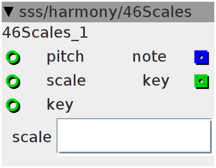Image resolution: width=216 pixels, height=168 pixels.
Task: Select the 46Scales_1 instance name label
Action: point(45,33)
